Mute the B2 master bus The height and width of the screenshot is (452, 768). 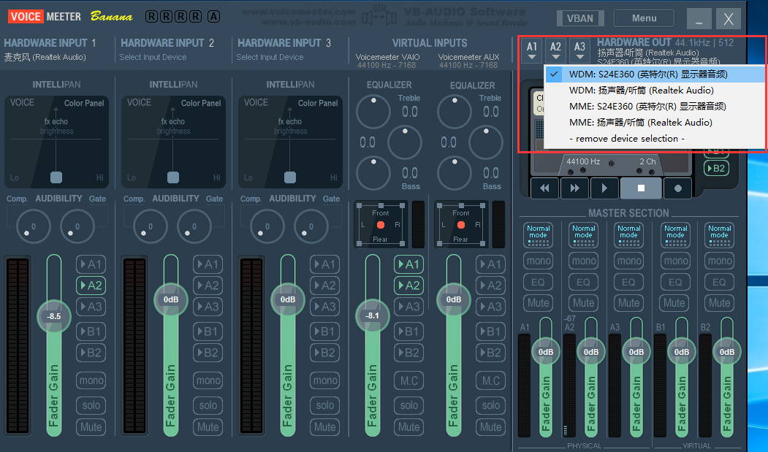point(720,303)
